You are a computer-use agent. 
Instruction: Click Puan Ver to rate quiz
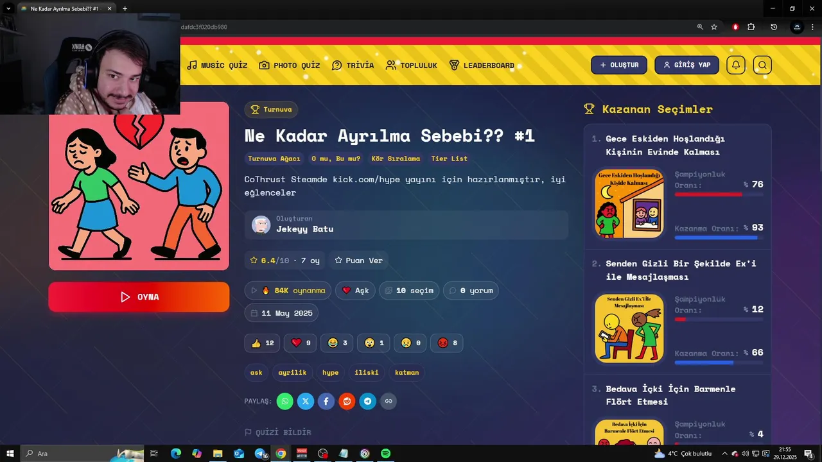click(359, 261)
